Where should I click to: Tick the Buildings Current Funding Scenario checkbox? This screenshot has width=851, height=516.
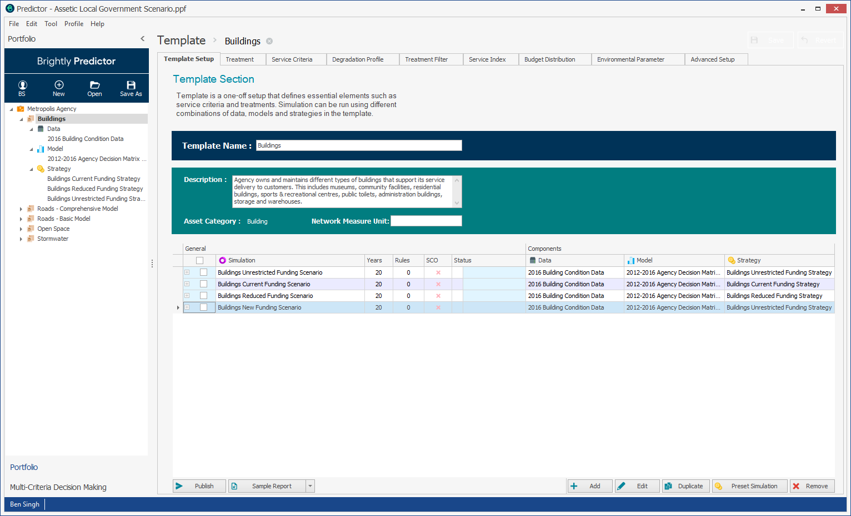coord(203,284)
